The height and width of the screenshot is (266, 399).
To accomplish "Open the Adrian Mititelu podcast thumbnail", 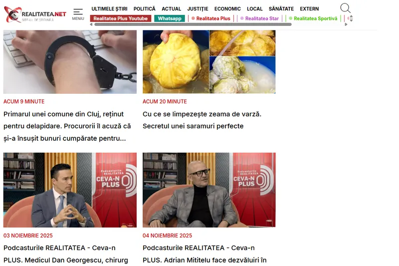I will 209,190.
